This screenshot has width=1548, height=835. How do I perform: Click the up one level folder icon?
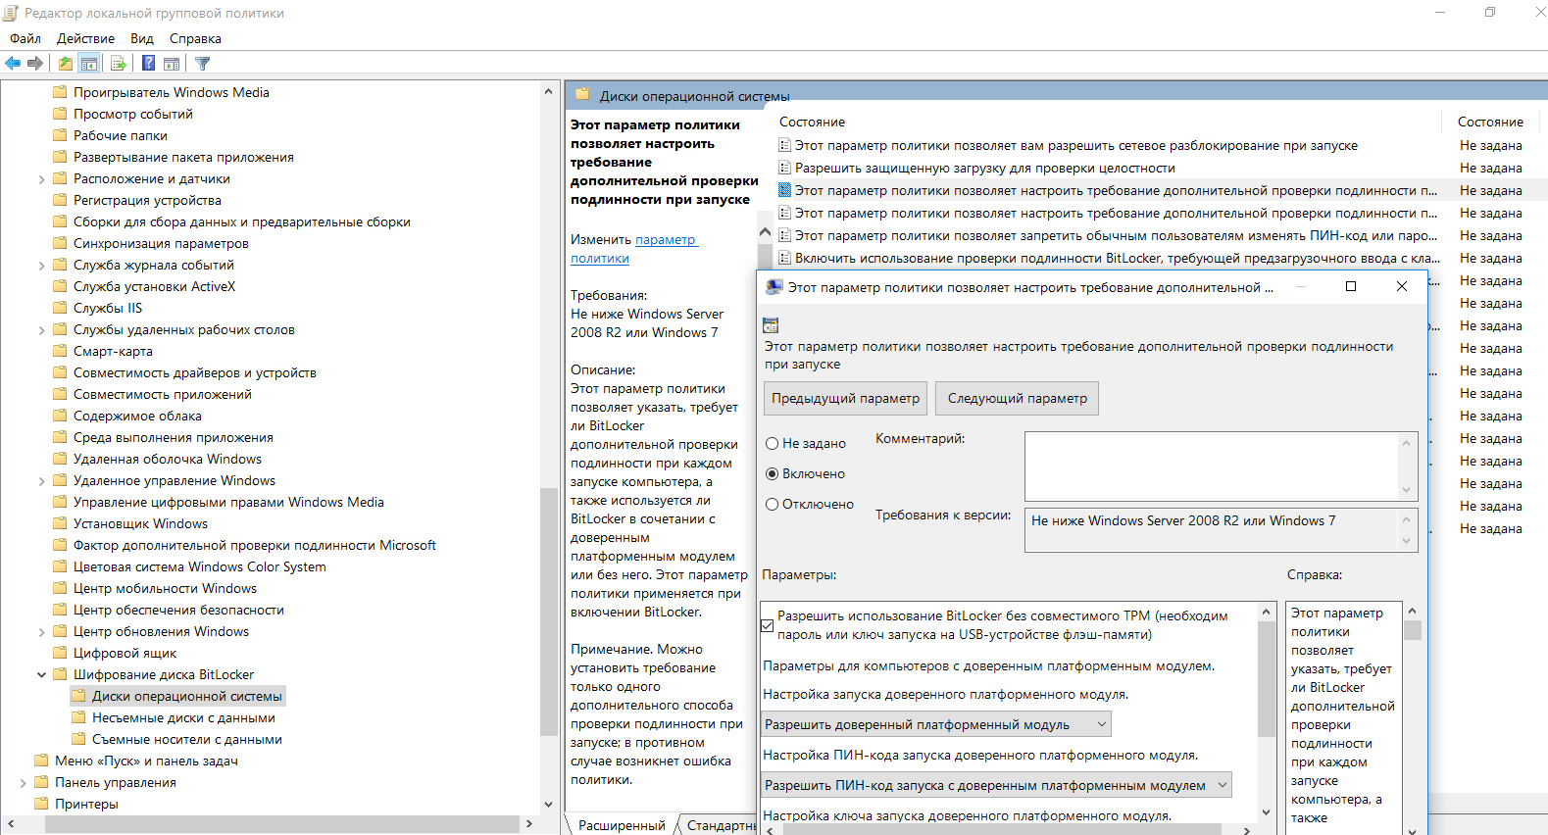point(65,64)
